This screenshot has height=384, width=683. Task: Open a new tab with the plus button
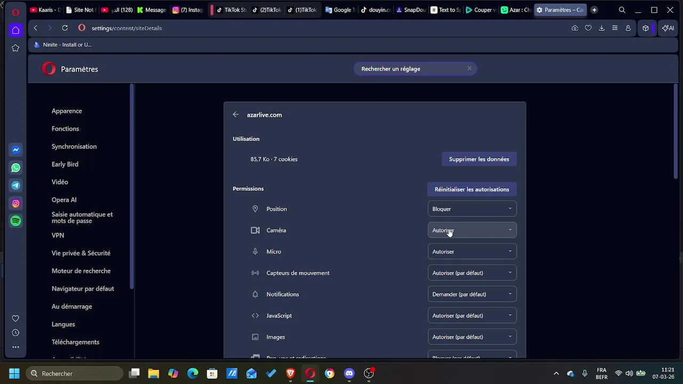(x=594, y=10)
